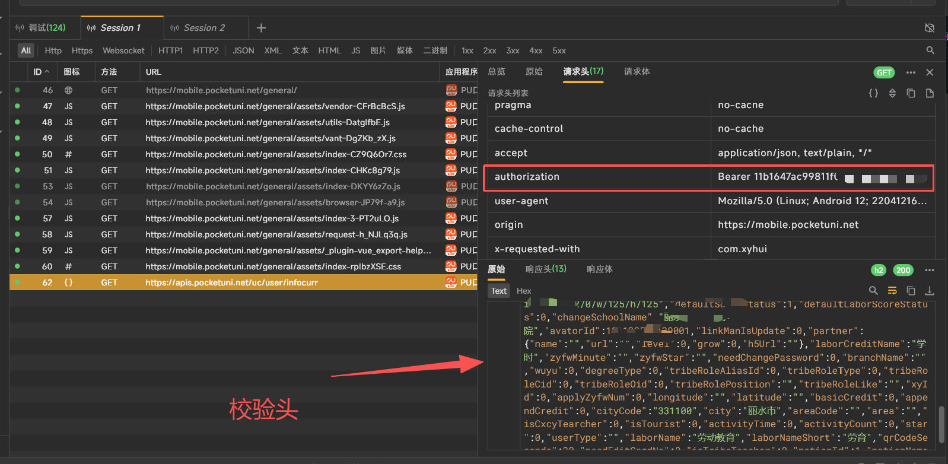
Task: Copy the request headers list
Action: point(911,93)
